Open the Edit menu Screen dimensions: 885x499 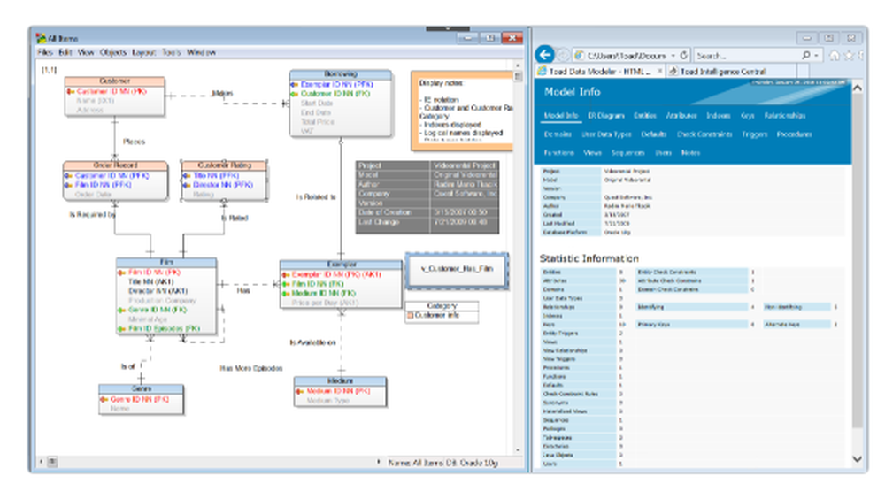[x=65, y=52]
